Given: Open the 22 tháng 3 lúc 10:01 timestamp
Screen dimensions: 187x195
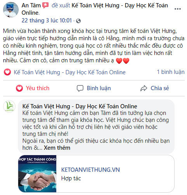Looking at the screenshot, I should 47,21.
